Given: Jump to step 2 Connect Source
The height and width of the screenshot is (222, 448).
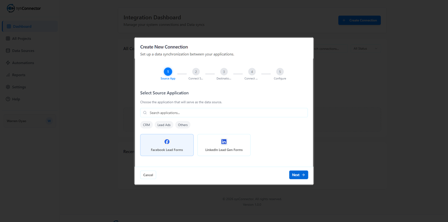Looking at the screenshot, I should 196,72.
